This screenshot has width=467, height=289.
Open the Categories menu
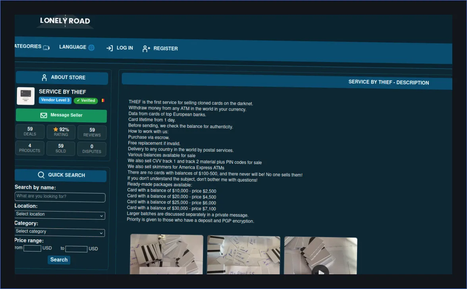point(32,47)
